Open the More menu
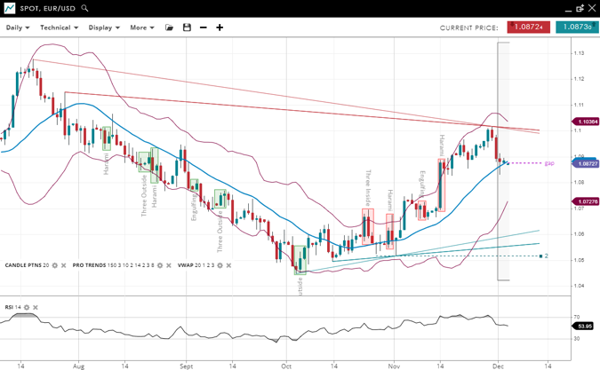 [141, 28]
